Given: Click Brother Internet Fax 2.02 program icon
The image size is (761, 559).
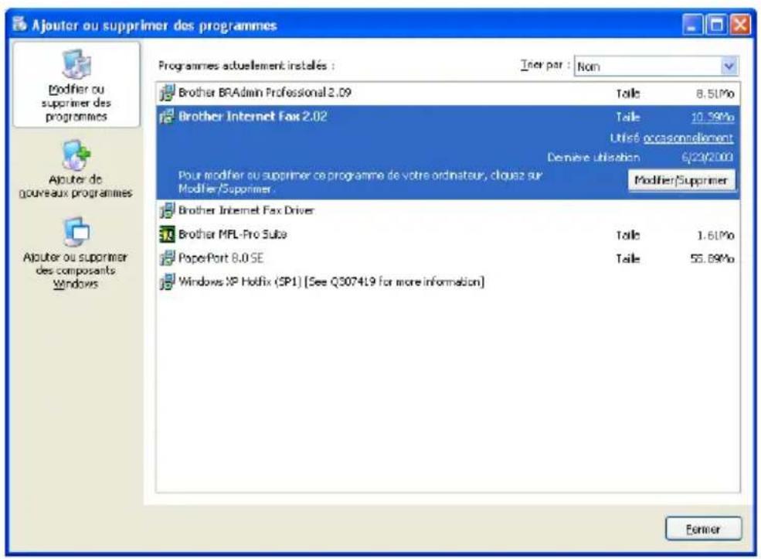Looking at the screenshot, I should [x=167, y=117].
